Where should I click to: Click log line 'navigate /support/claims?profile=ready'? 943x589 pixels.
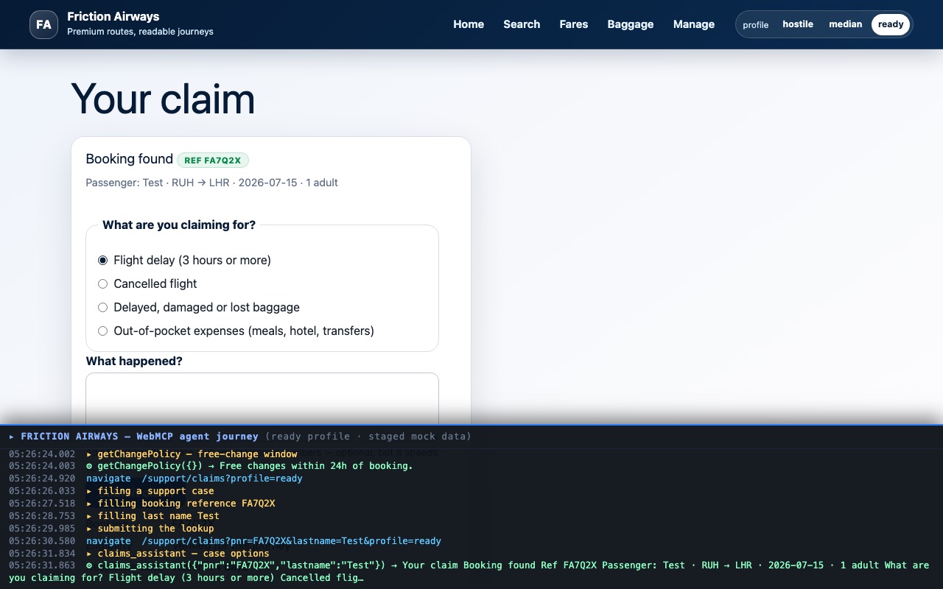tap(194, 479)
